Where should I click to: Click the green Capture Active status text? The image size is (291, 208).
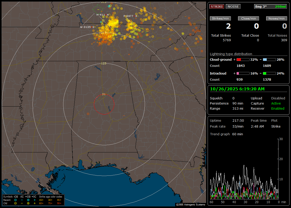coord(276,103)
